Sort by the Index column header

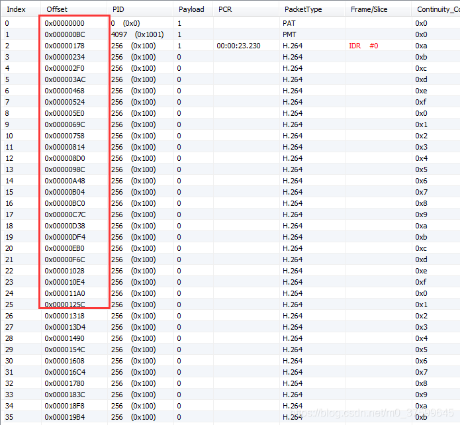tap(16, 9)
